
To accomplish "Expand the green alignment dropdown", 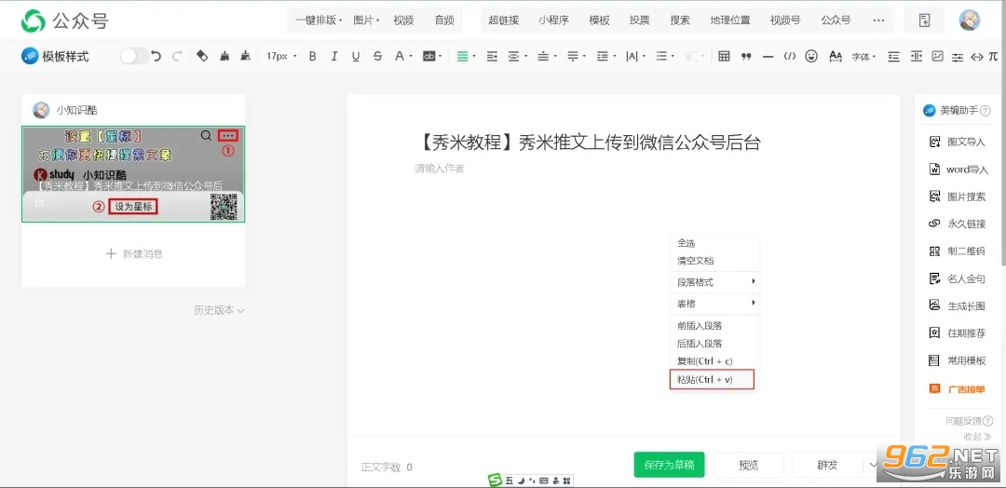I will 473,57.
